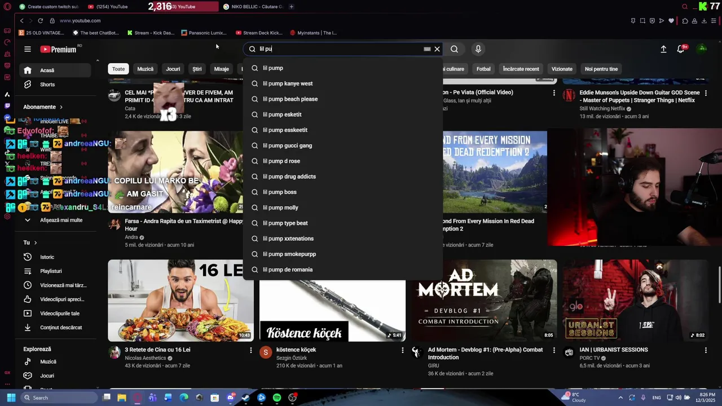Open the notifications bell
The width and height of the screenshot is (722, 406).
point(681,49)
